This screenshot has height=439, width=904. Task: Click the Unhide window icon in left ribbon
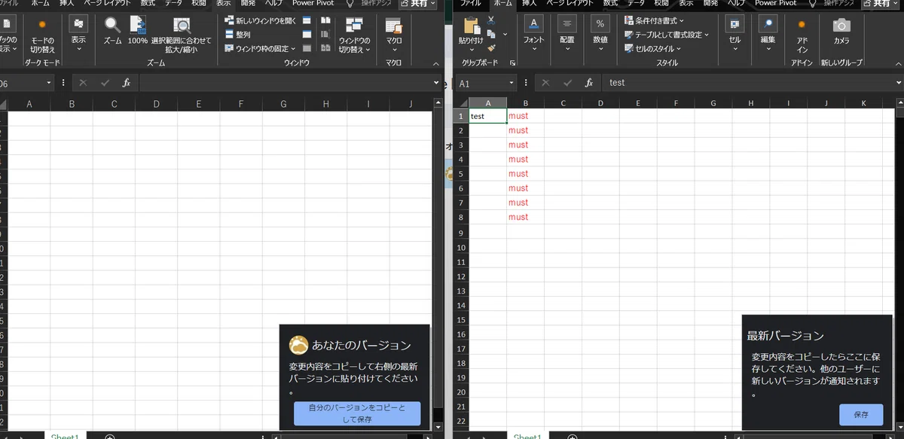click(307, 49)
